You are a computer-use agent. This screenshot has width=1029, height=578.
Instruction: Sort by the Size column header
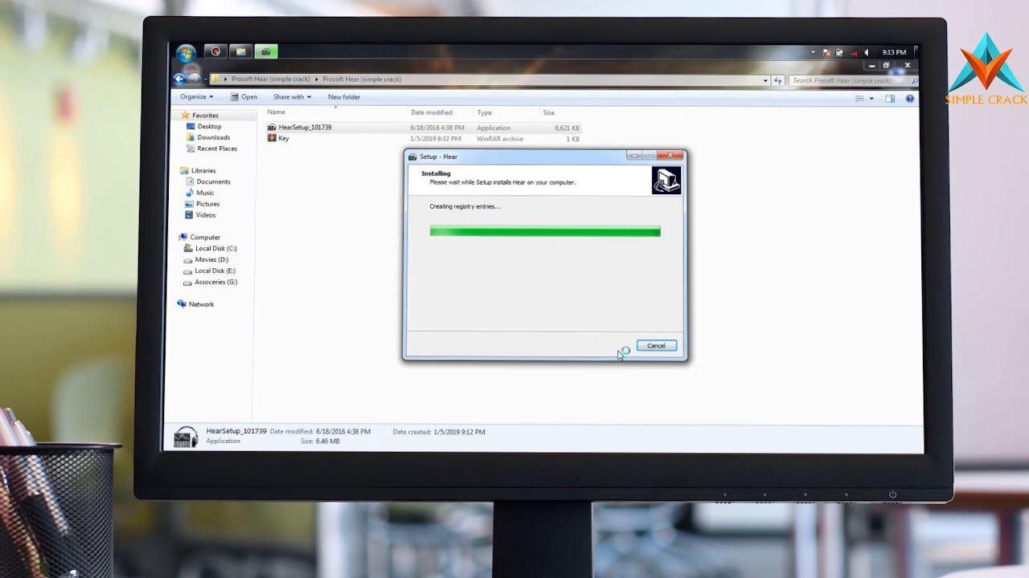548,113
